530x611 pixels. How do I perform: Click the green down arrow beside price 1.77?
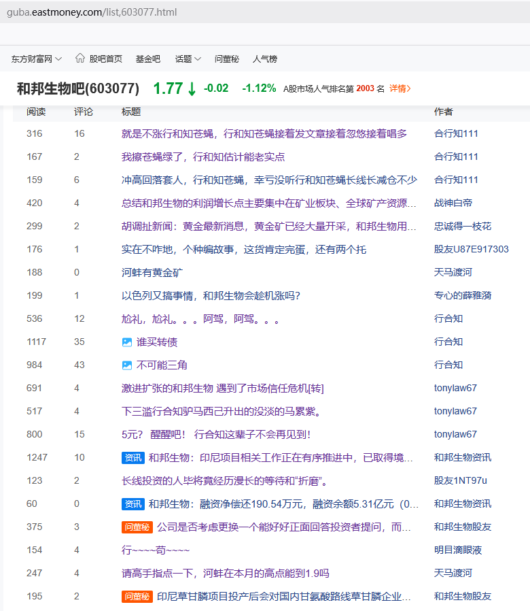pos(192,89)
